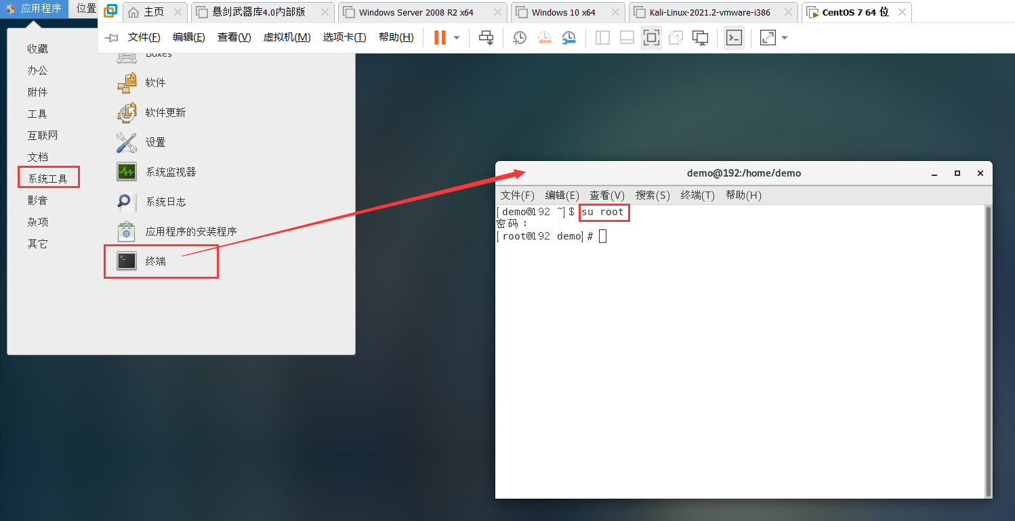This screenshot has width=1015, height=521.
Task: Launch 应用程序的安装程序 icon
Action: tap(127, 231)
